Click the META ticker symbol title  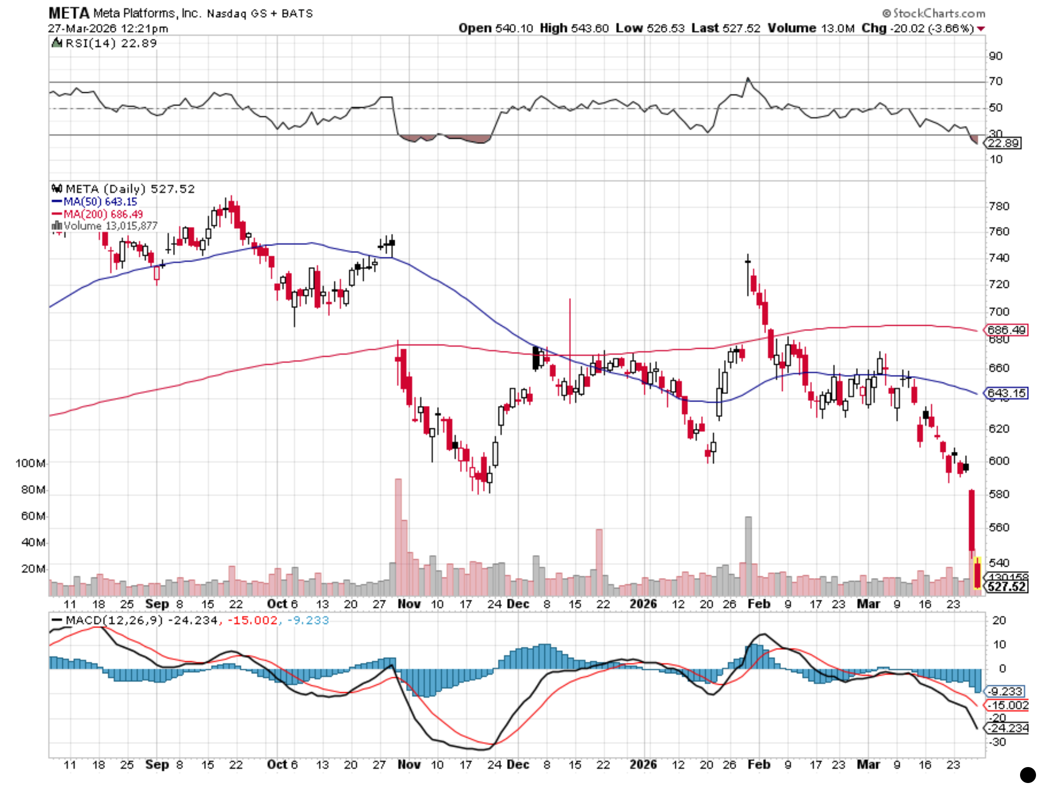[68, 13]
